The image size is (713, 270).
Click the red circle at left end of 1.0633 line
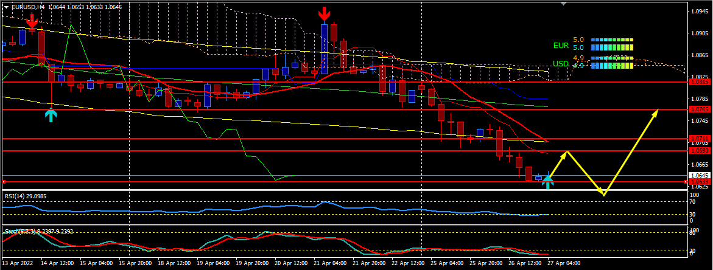point(4,182)
